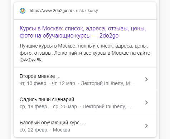Select the kursy breadcrumb segment
Image resolution: width=170 pixels, height=139 pixels.
[x=93, y=11]
